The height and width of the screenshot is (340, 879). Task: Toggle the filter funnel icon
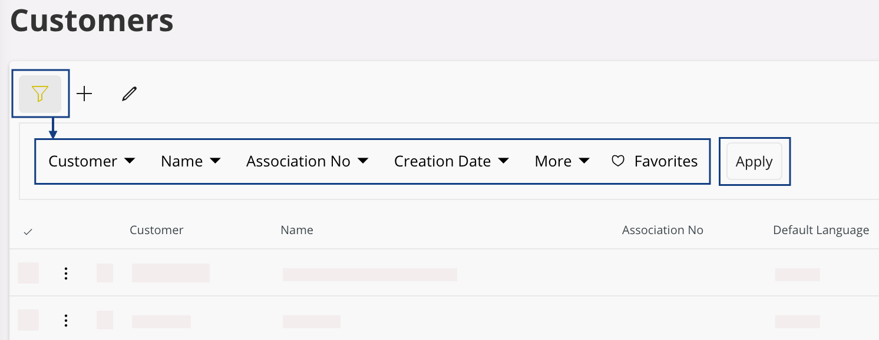40,94
